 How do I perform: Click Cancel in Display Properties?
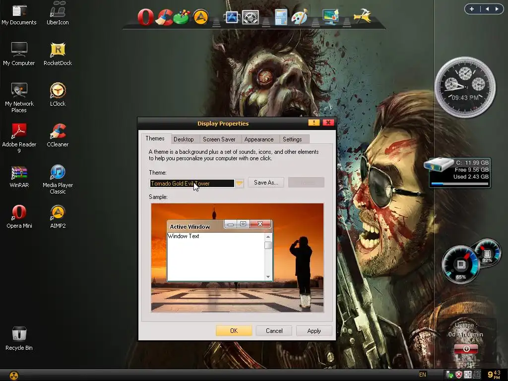(274, 331)
